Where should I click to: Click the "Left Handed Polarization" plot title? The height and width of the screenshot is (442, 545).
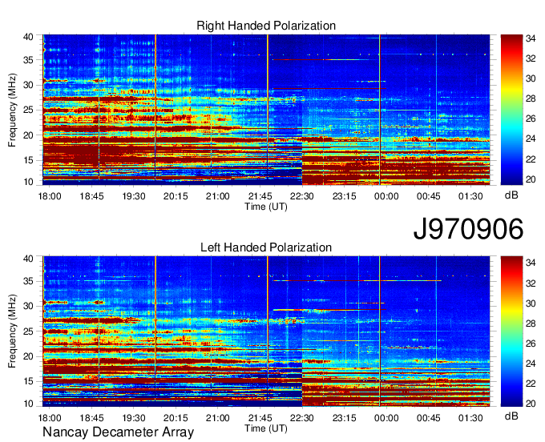pos(266,247)
